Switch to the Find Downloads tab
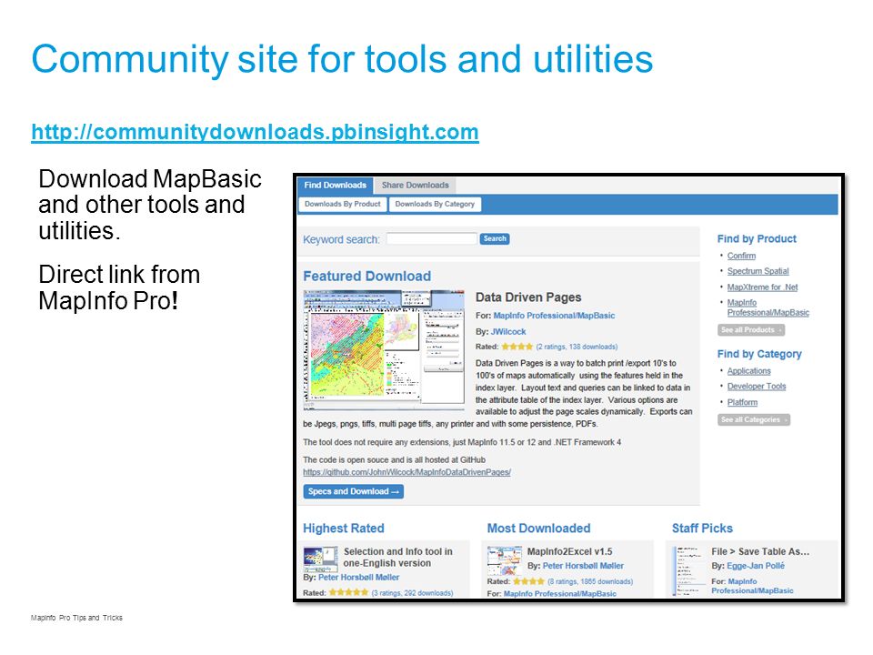This screenshot has height=655, width=873. 336,185
